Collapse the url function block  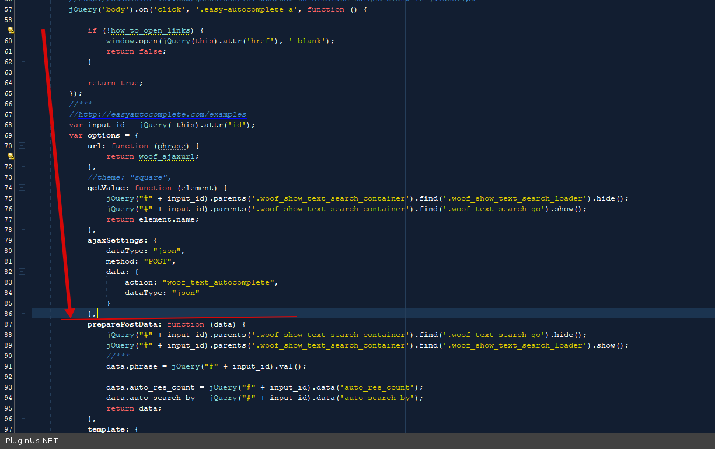click(x=22, y=146)
